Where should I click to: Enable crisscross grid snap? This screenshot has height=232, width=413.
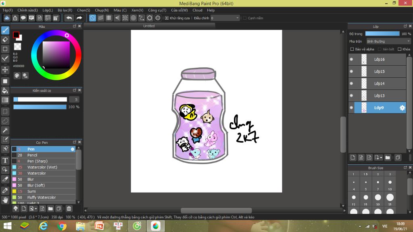109,18
